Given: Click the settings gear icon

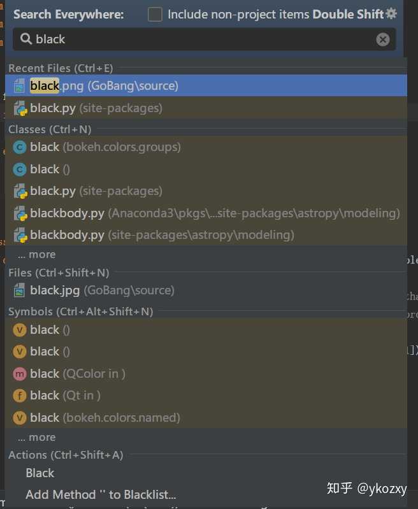Looking at the screenshot, I should point(391,13).
